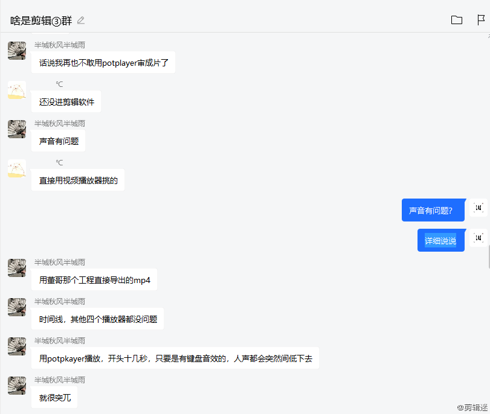Select message 还没进剪辑软件
Image resolution: width=490 pixels, height=414 pixels.
coord(66,102)
